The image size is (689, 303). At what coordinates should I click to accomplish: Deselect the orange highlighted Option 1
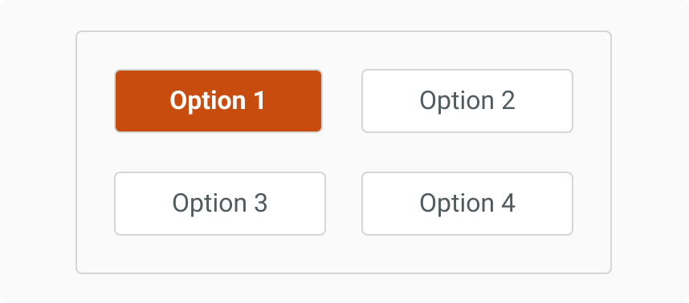pos(218,101)
